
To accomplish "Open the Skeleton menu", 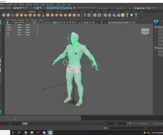I will point(10,5).
